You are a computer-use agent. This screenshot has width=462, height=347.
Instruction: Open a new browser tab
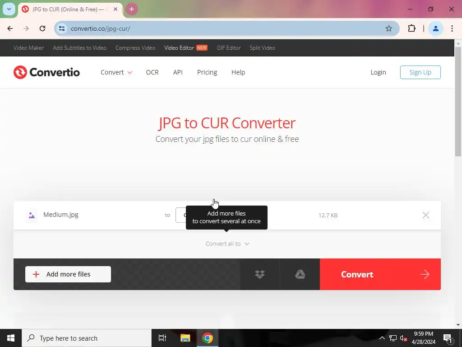132,9
